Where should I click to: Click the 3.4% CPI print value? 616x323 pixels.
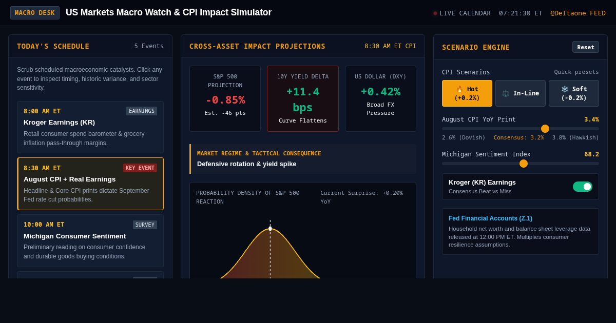591,119
